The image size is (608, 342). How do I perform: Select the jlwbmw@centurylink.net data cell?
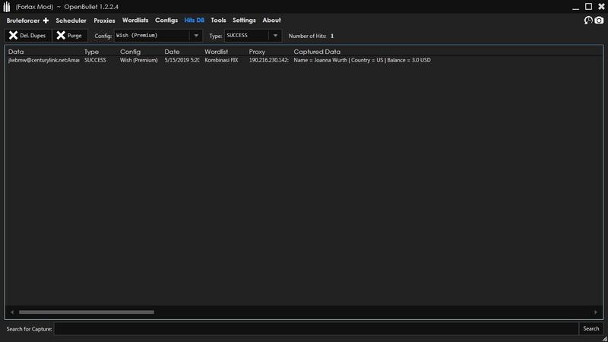pos(44,60)
